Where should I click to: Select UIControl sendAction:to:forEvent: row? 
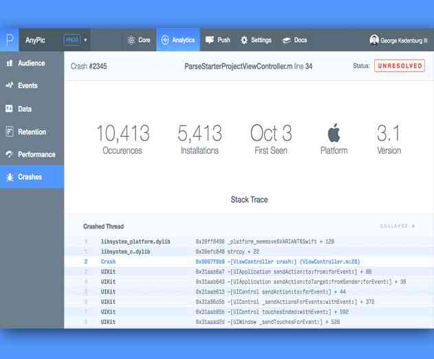(x=249, y=292)
